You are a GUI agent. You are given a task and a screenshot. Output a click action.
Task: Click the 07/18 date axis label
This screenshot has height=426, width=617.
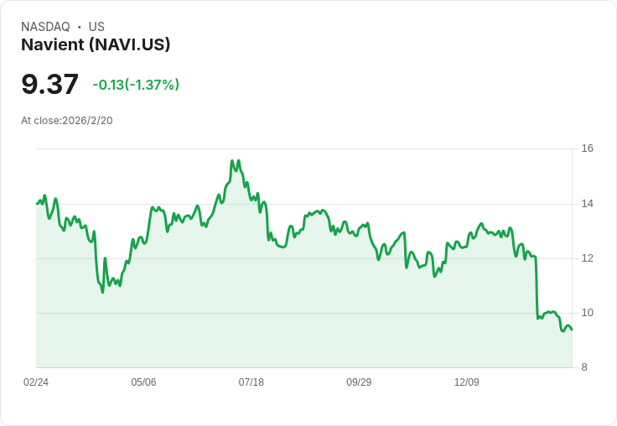[x=251, y=382]
